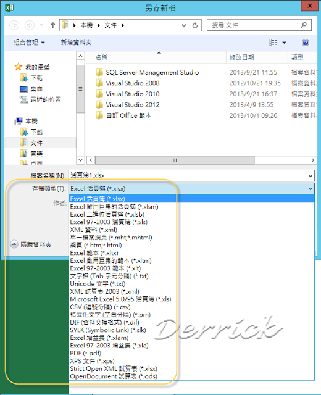Click the back navigation arrow
Viewport: 321px width, 395px height.
pyautogui.click(x=14, y=25)
